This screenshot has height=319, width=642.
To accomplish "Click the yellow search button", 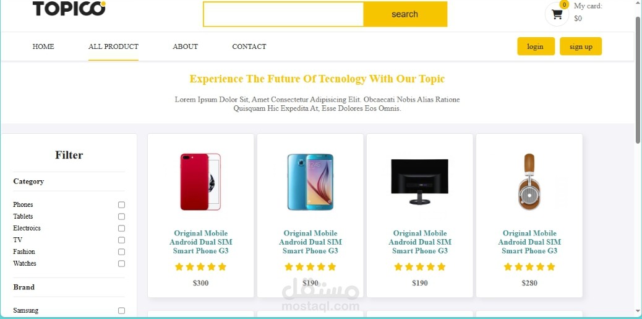I will pos(405,14).
